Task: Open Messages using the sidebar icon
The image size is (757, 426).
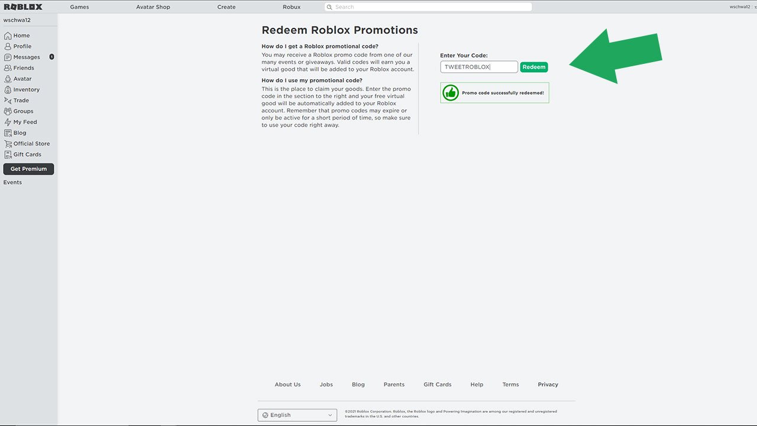Action: (8, 57)
